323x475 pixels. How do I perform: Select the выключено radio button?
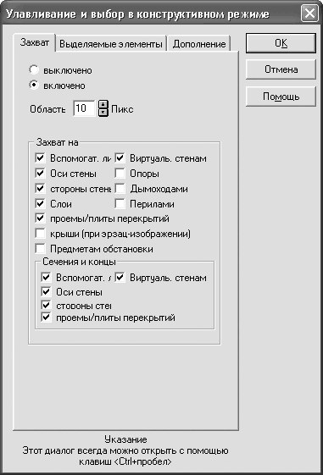tap(34, 70)
